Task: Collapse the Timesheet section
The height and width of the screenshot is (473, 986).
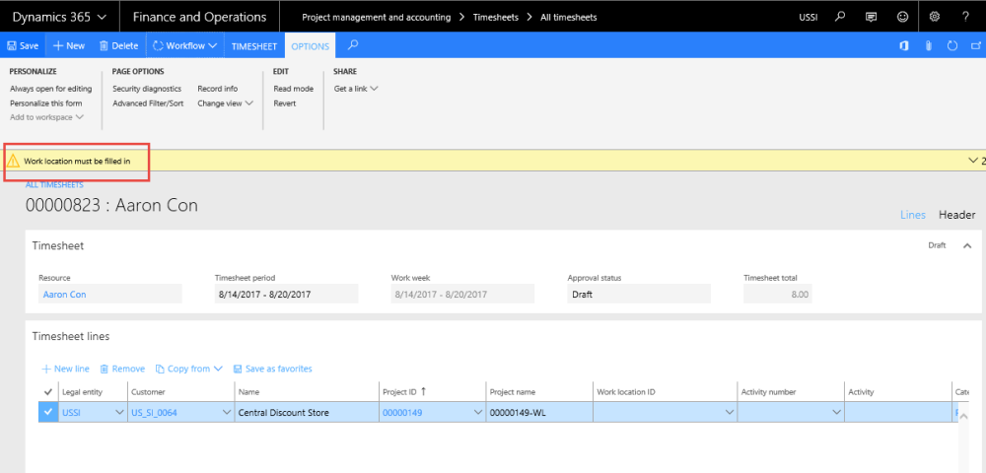Action: 967,245
